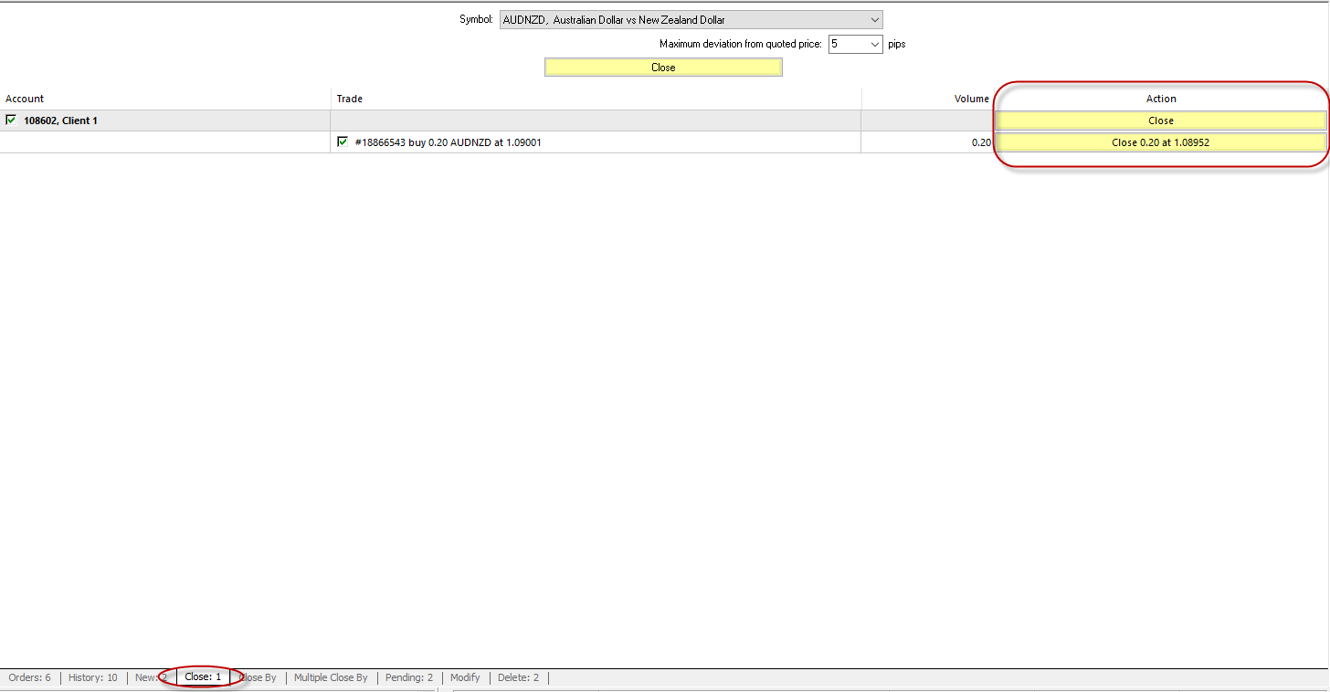Select the Close: 1 tab
The width and height of the screenshot is (1330, 692).
(x=203, y=677)
